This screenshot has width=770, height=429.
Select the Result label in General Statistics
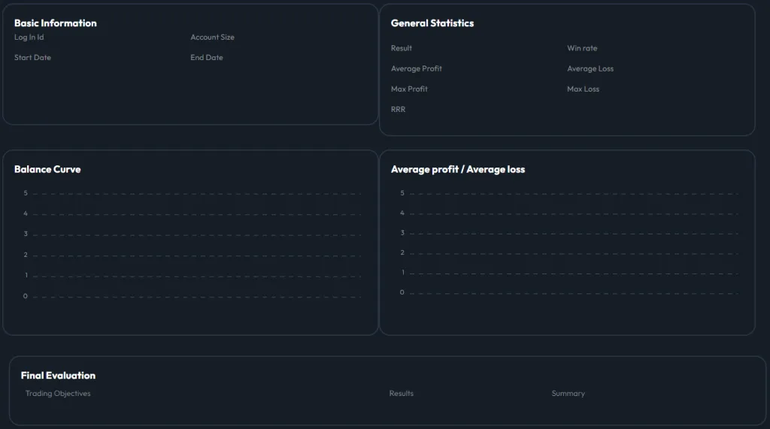pos(401,48)
